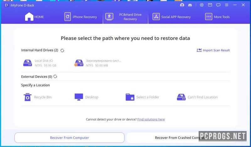Click Recover From Crashed Computer button
The height and width of the screenshot is (147, 251).
click(181, 138)
